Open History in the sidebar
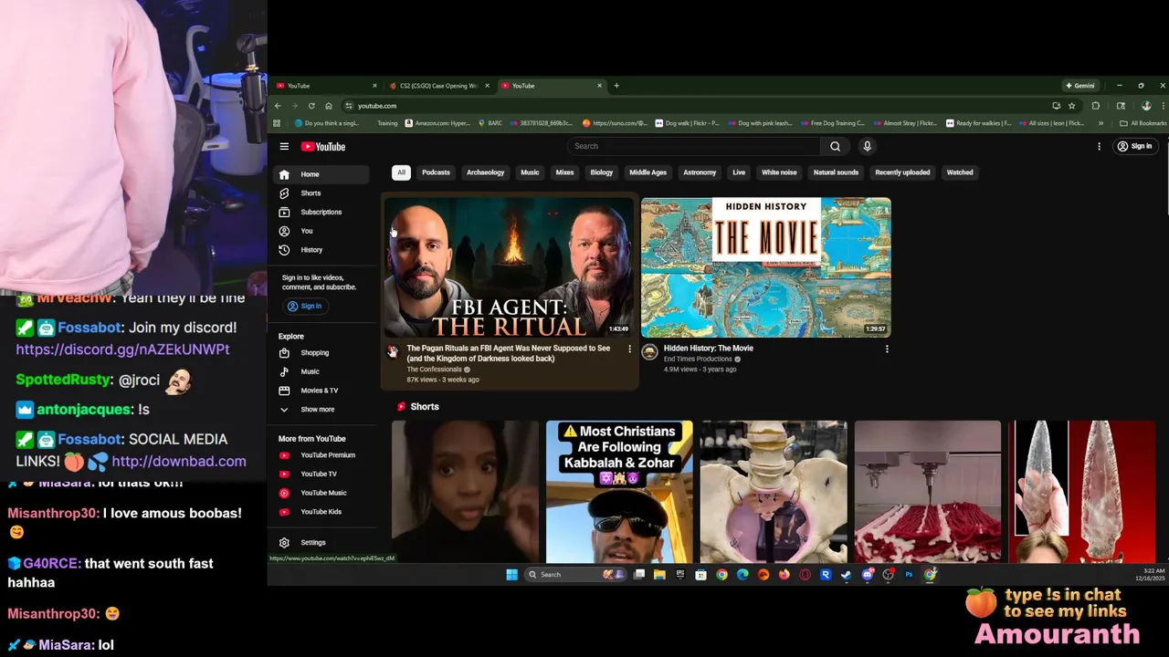Image resolution: width=1169 pixels, height=657 pixels. pyautogui.click(x=321, y=250)
